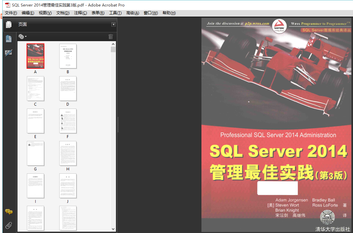Open the 表单(R) menu
The width and height of the screenshot is (353, 233).
(98, 13)
